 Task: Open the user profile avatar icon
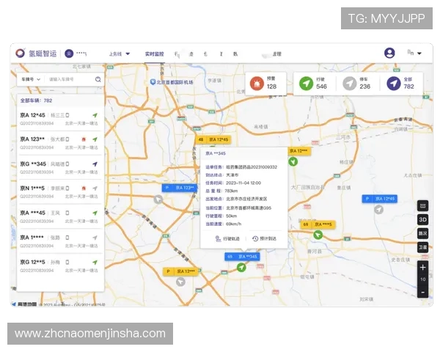389,53
